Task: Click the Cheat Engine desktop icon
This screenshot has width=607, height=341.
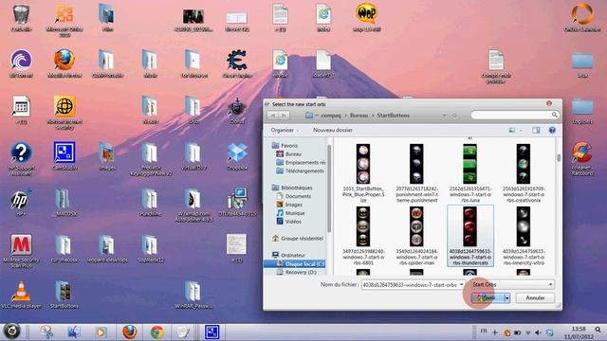Action: (x=237, y=63)
